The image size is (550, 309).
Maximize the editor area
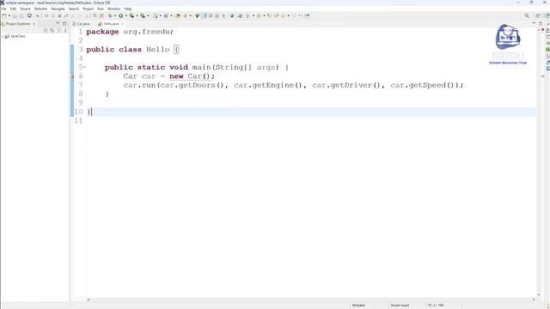point(541,23)
